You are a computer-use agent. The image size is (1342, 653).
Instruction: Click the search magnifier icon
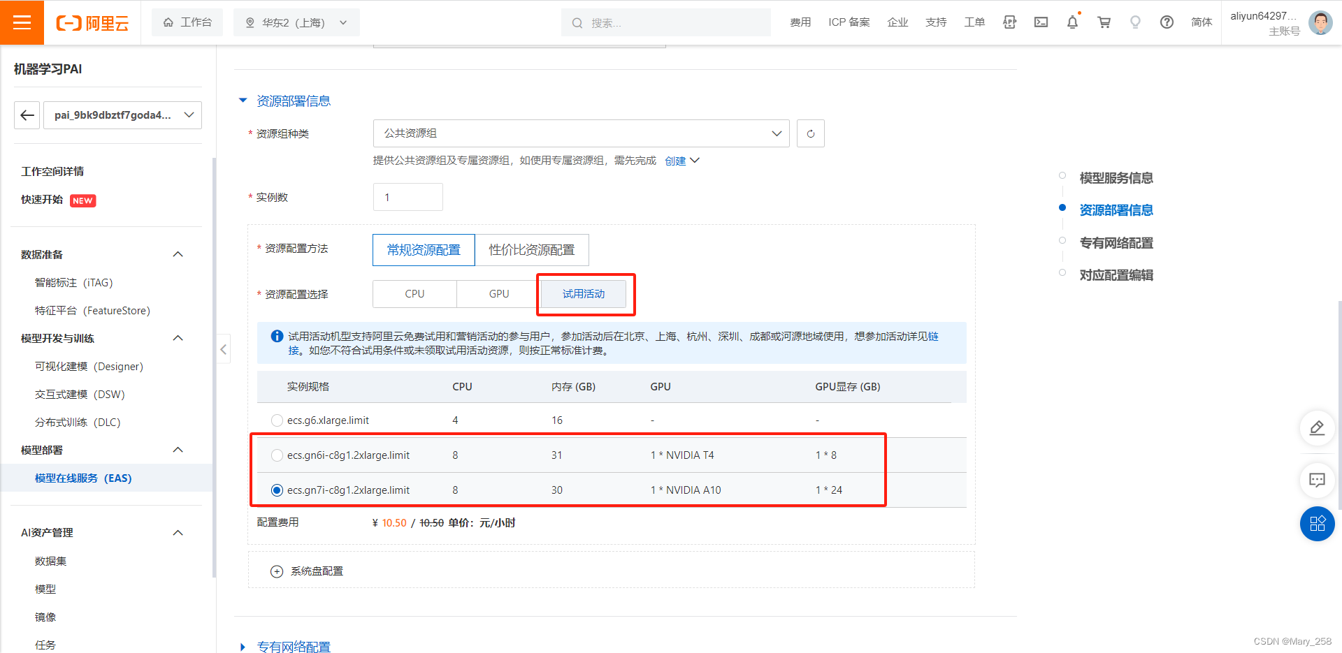click(577, 23)
